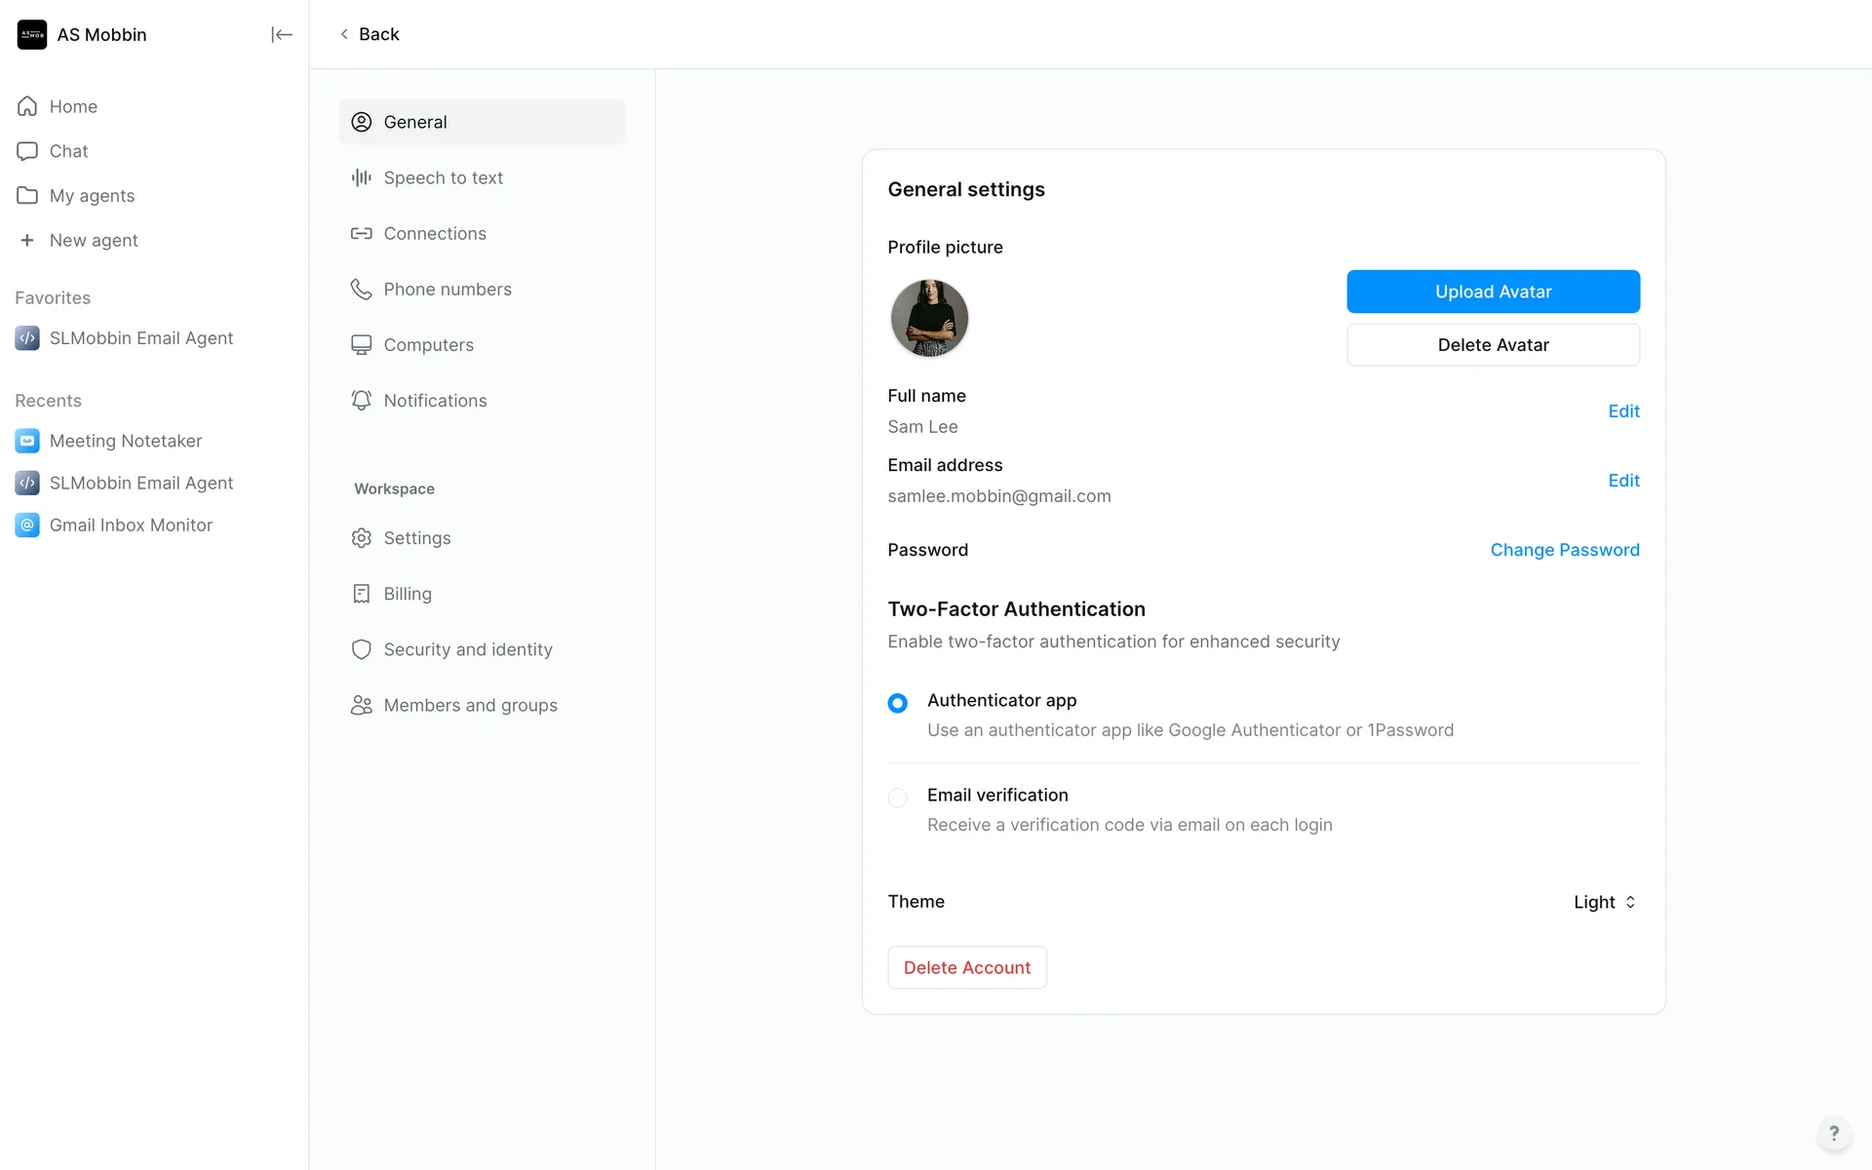
Task: Open Speech to text settings
Action: [x=443, y=177]
